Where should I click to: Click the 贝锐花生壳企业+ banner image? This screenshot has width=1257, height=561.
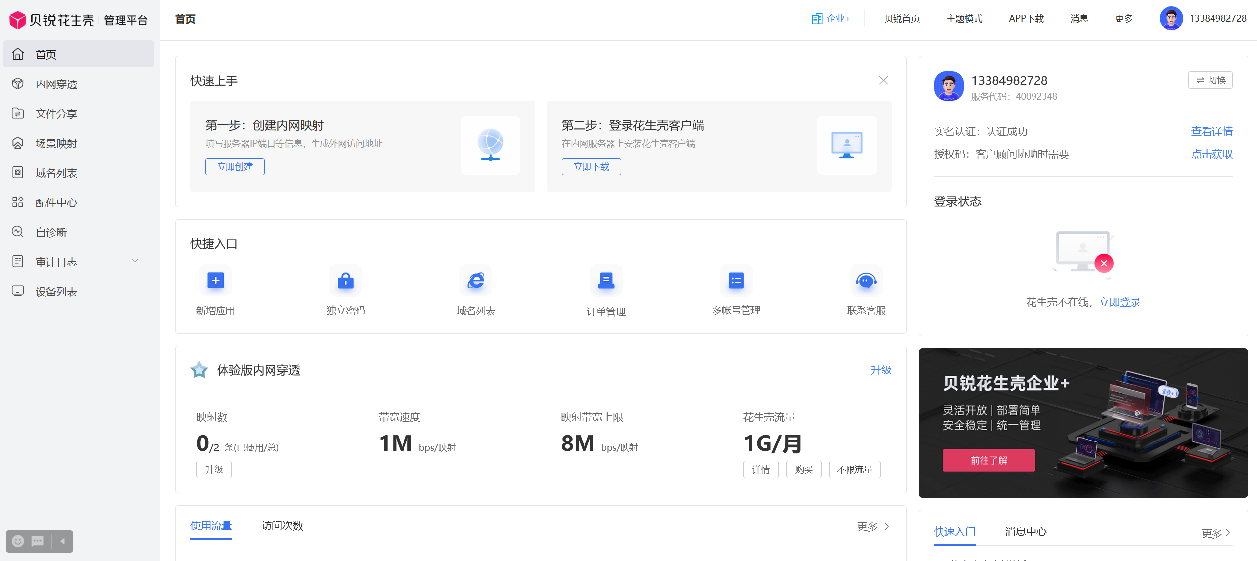(x=1083, y=423)
